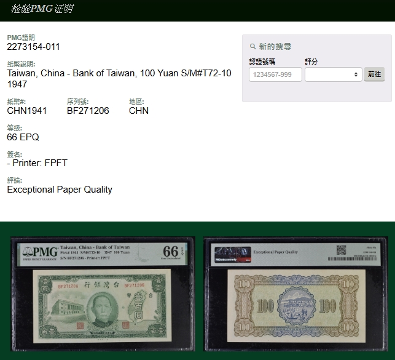Click the 紙幣說明: label
The width and height of the screenshot is (395, 360).
click(21, 64)
